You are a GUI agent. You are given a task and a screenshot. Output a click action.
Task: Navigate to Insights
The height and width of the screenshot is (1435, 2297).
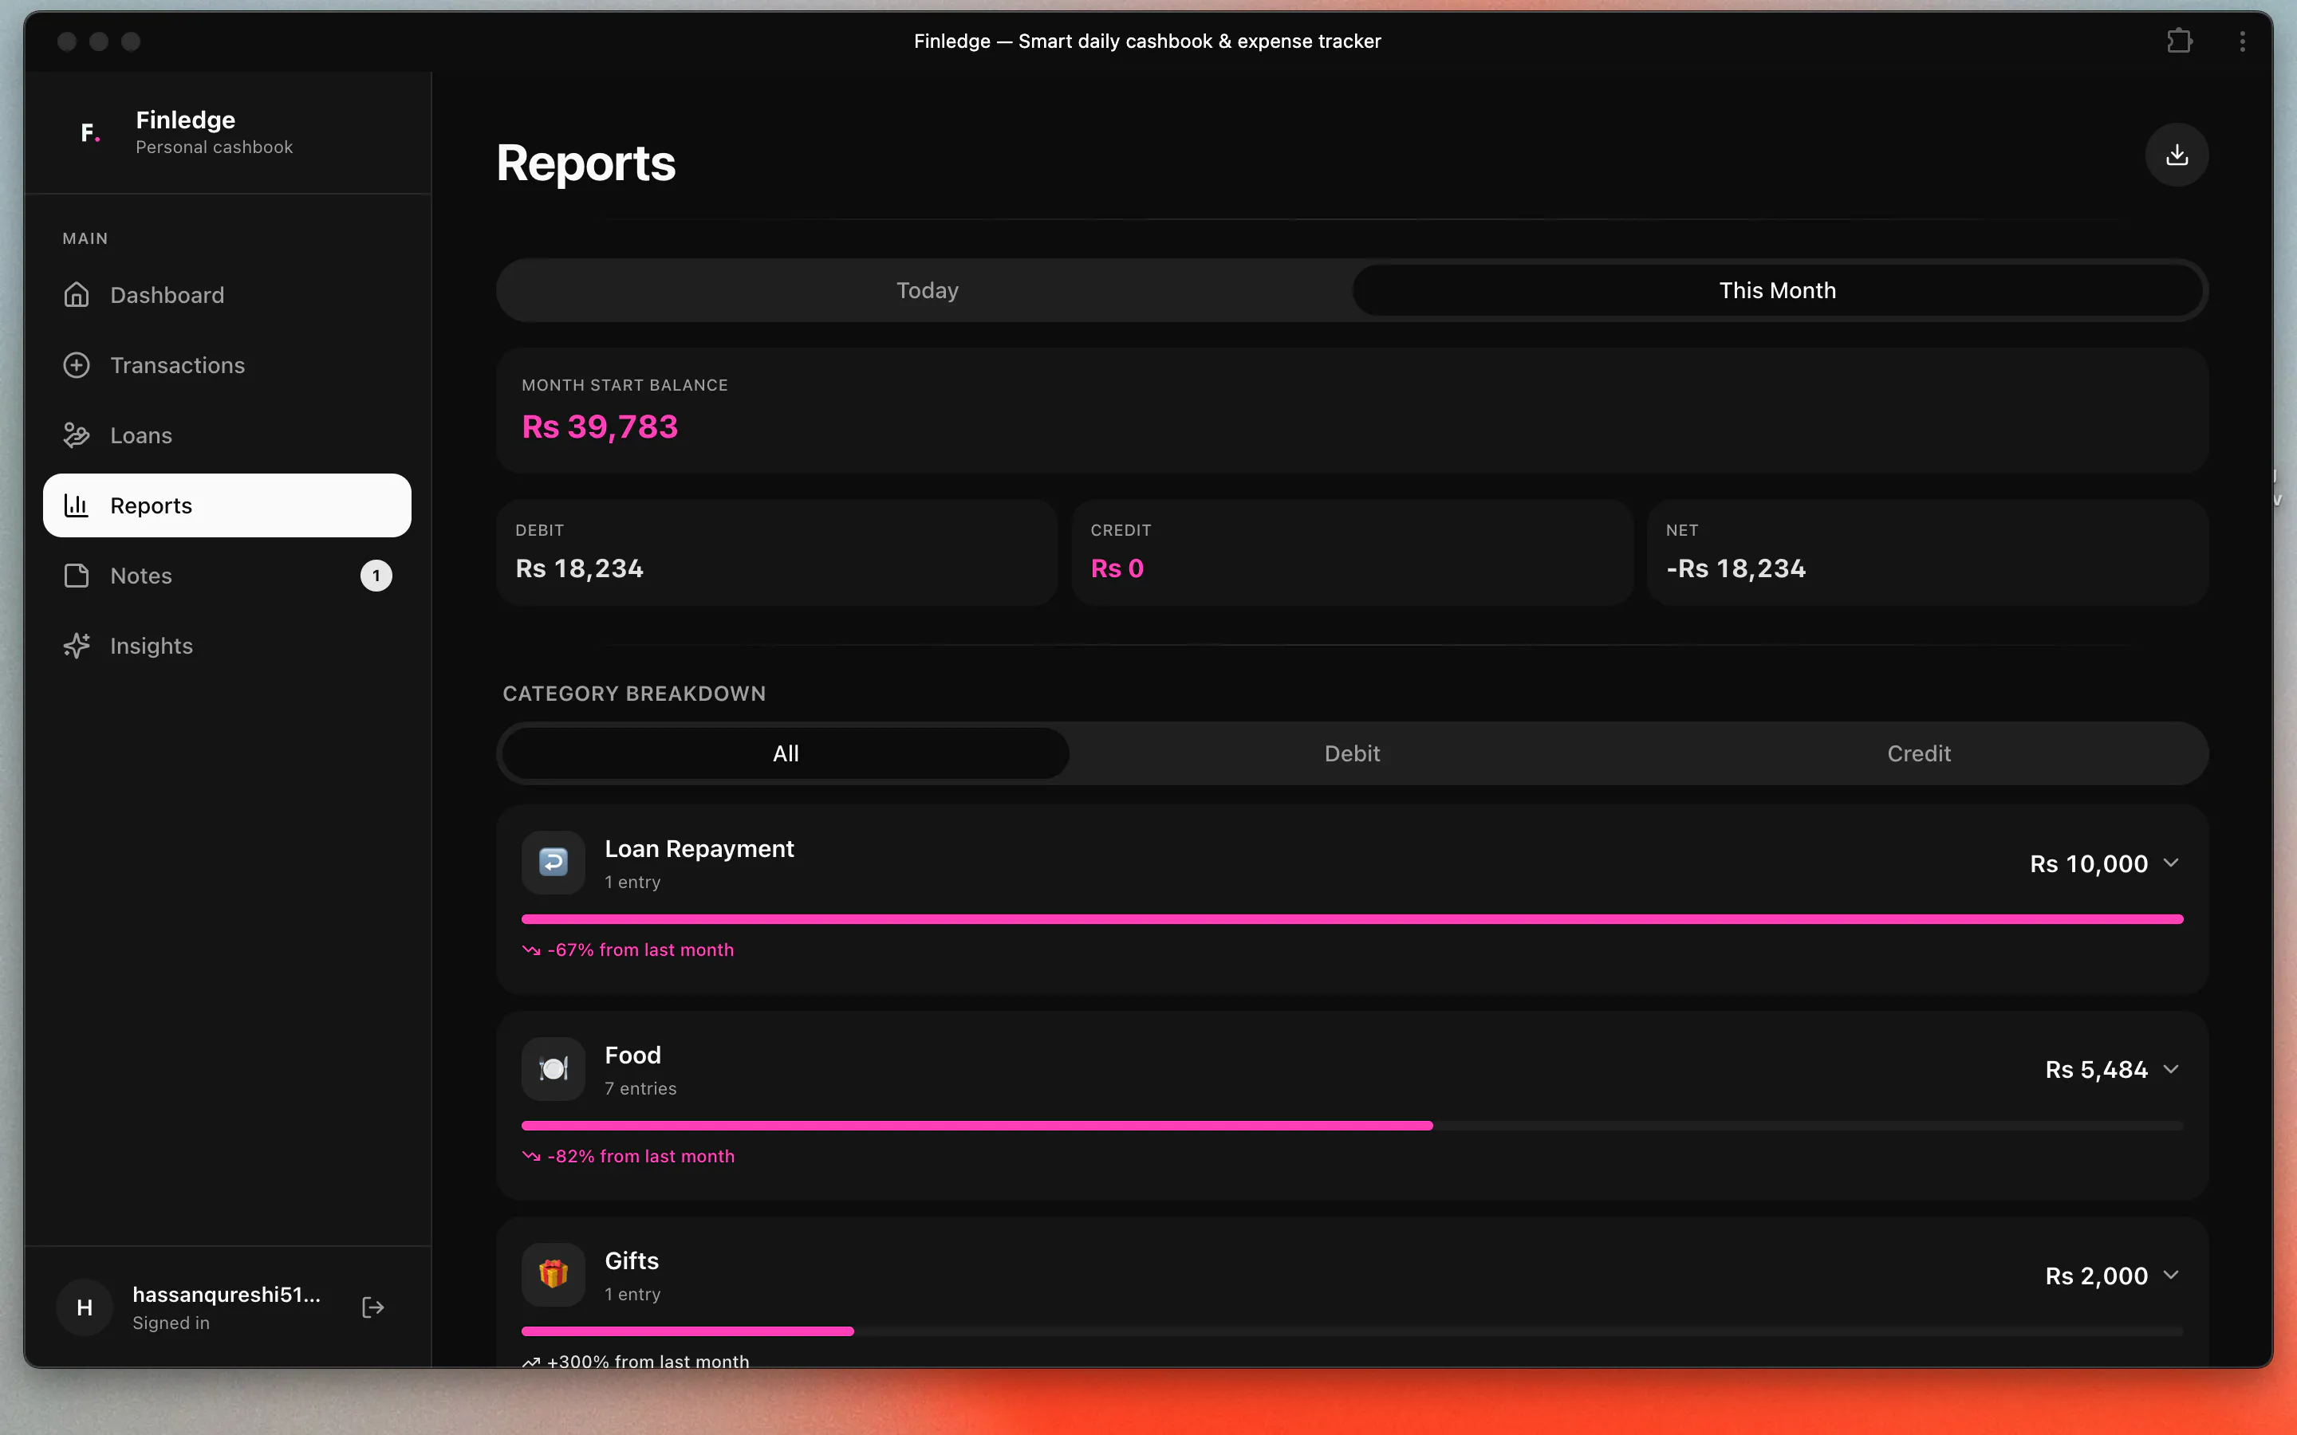(x=227, y=647)
